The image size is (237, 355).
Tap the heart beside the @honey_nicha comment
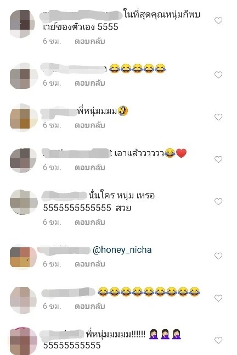(x=218, y=256)
